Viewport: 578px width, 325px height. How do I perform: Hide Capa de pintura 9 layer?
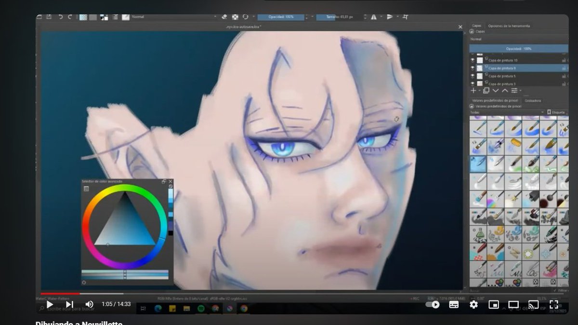pos(473,68)
